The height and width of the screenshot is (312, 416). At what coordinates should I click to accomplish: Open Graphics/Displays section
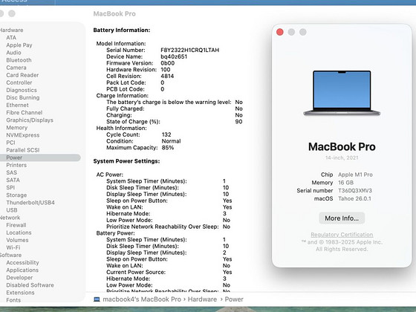coord(30,120)
